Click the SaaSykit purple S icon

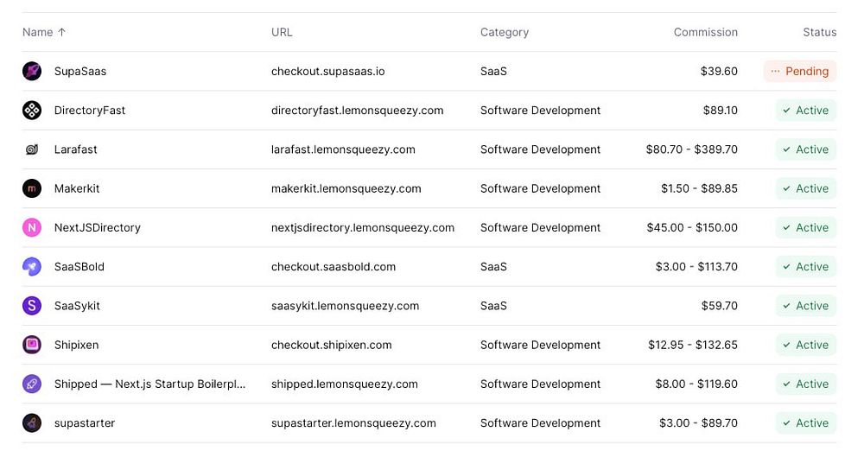tap(32, 306)
